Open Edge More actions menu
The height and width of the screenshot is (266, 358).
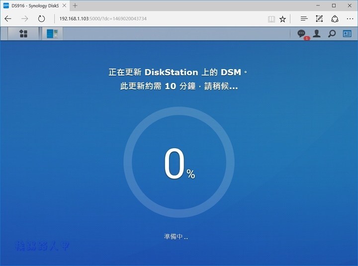point(350,19)
